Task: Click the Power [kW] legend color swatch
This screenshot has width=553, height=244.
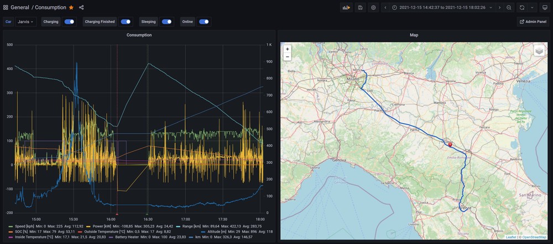Action: (87, 226)
